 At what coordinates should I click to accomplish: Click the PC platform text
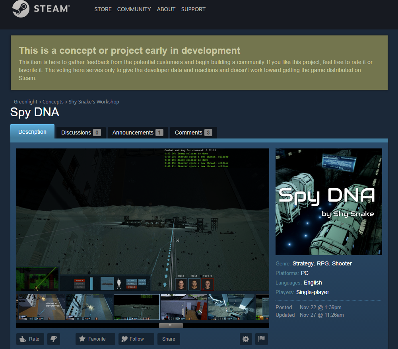(x=305, y=273)
